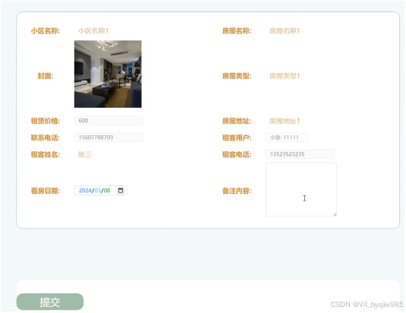Click the month 03 in date field

(x=97, y=191)
